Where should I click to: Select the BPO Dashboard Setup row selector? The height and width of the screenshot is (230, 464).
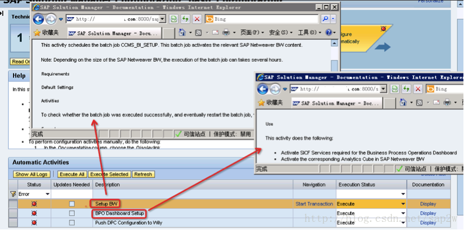point(13,213)
